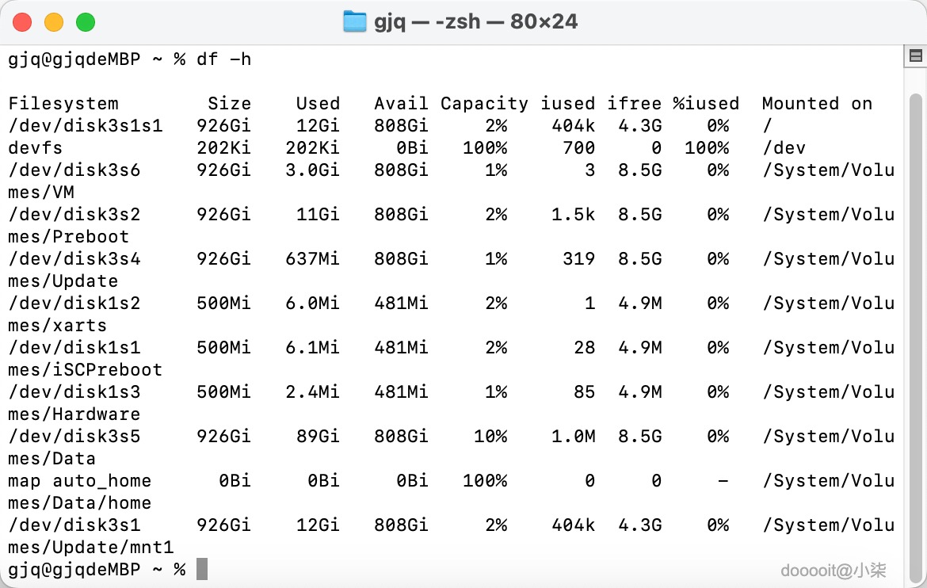Image resolution: width=927 pixels, height=588 pixels.
Task: Click the "%iused" column header
Action: [x=706, y=104]
